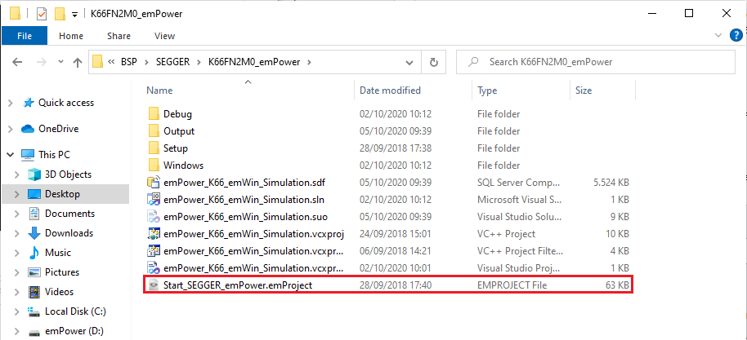Screen dimensions: 747x340
Task: Click the Properties checkmark icon in title bar
Action: pos(42,14)
